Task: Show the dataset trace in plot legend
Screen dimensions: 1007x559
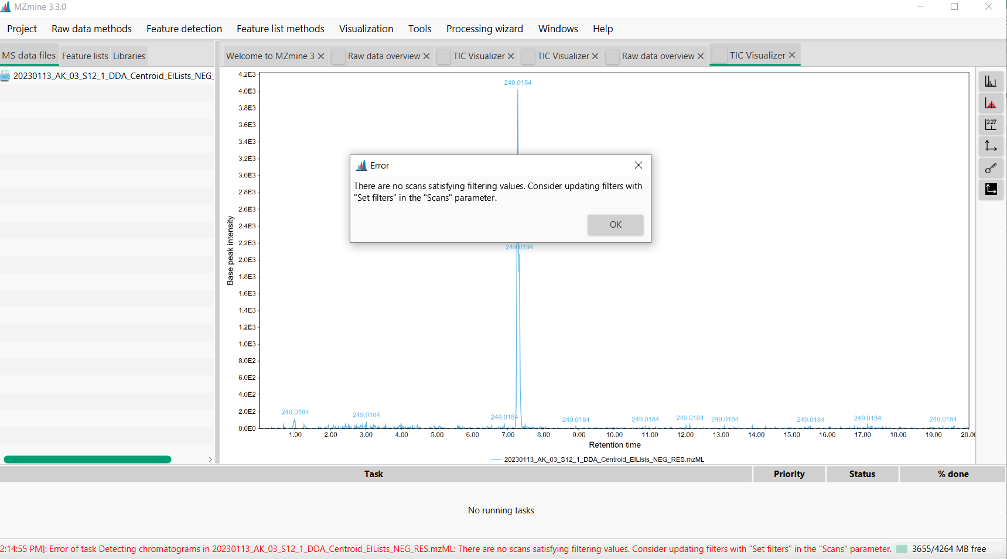Action: point(598,459)
